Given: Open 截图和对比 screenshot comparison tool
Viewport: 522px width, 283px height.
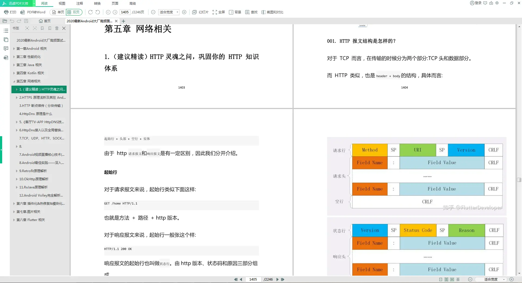Looking at the screenshot, I should coord(272,12).
